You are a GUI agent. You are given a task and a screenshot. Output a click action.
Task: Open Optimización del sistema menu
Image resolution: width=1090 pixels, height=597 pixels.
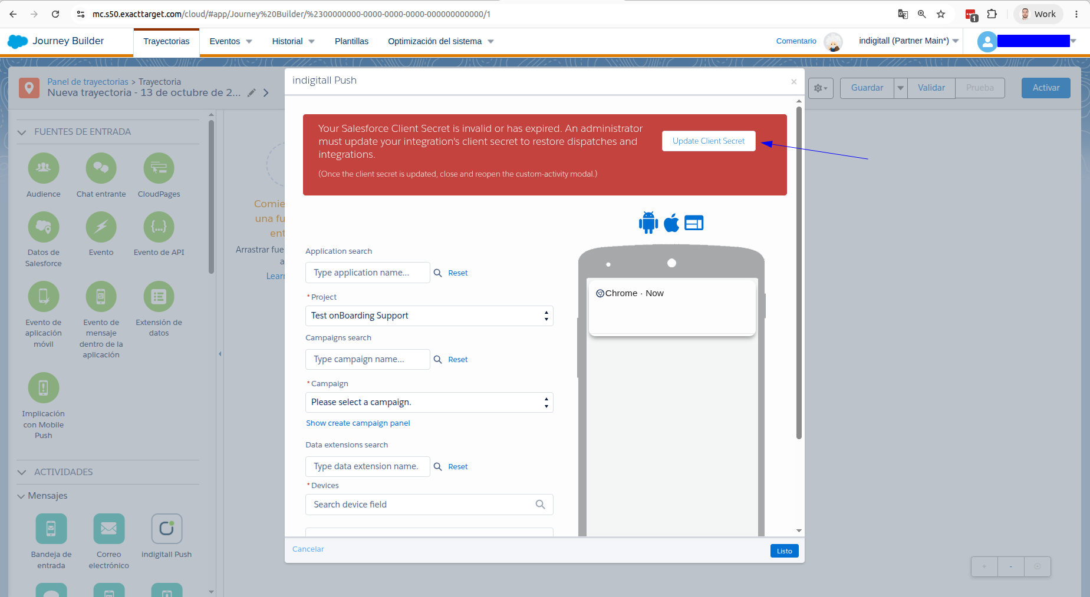441,42
